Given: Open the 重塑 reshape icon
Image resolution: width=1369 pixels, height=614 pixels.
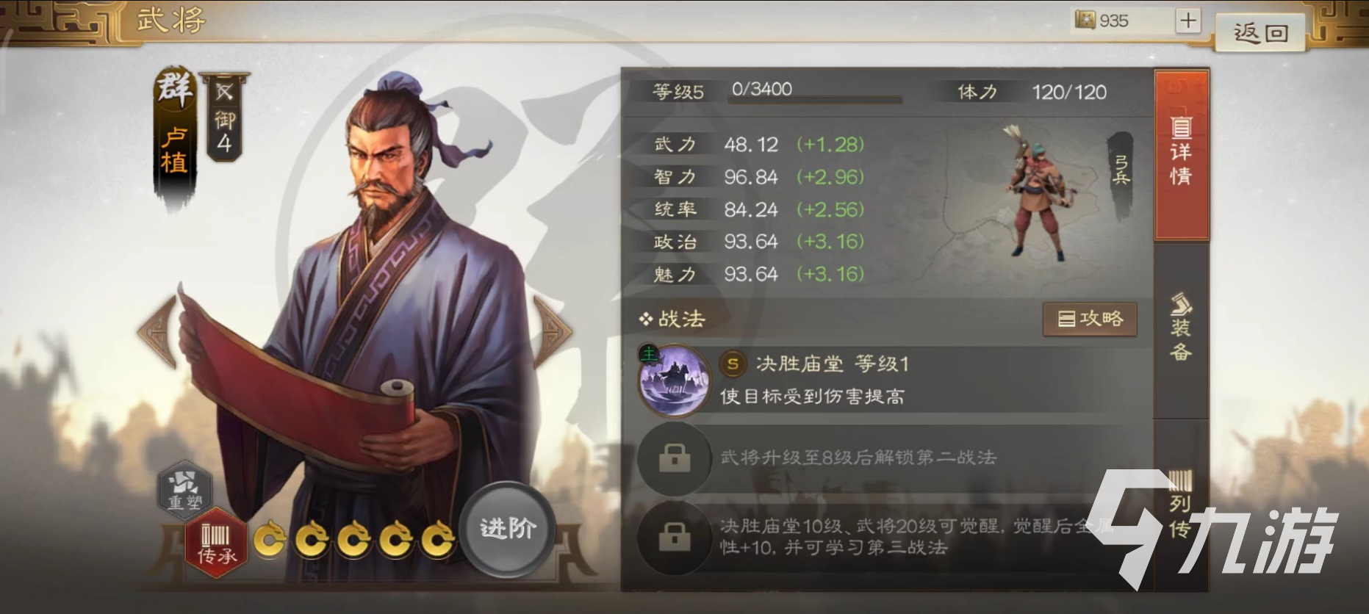Looking at the screenshot, I should coord(185,488).
